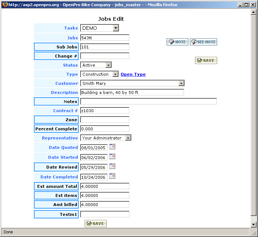Click into the Notes text field
The height and width of the screenshot is (237, 258).
pos(148,102)
